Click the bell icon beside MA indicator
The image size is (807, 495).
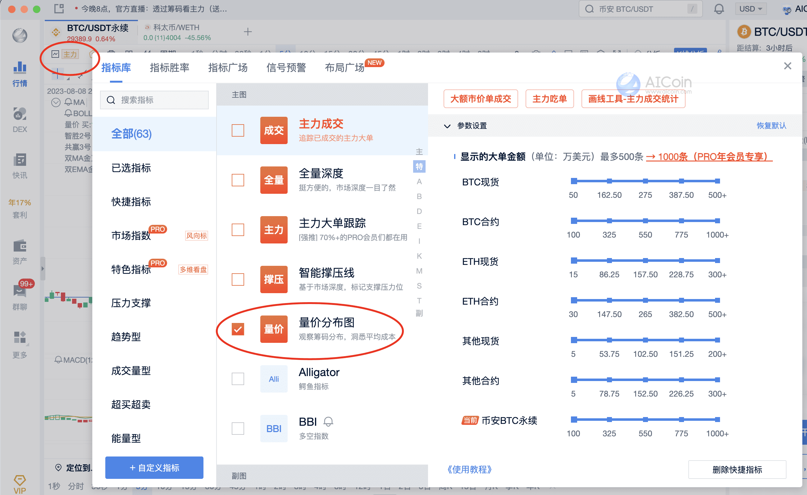[68, 102]
